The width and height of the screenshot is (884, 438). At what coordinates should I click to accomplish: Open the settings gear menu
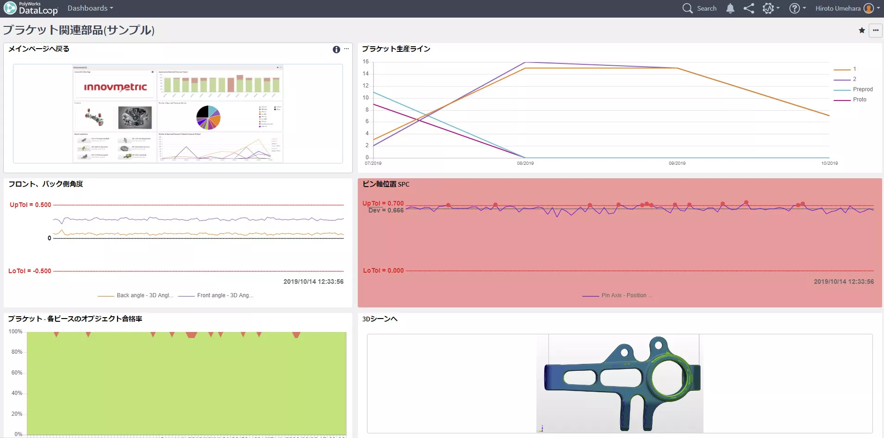[x=771, y=8]
